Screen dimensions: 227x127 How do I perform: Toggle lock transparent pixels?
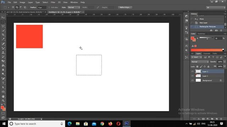[x=197, y=67]
